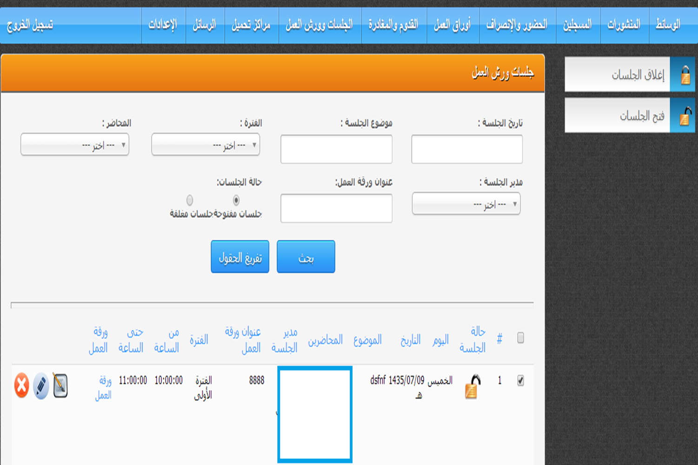This screenshot has width=698, height=465.
Task: Open the مدير الجلسة dropdown
Action: 466,204
